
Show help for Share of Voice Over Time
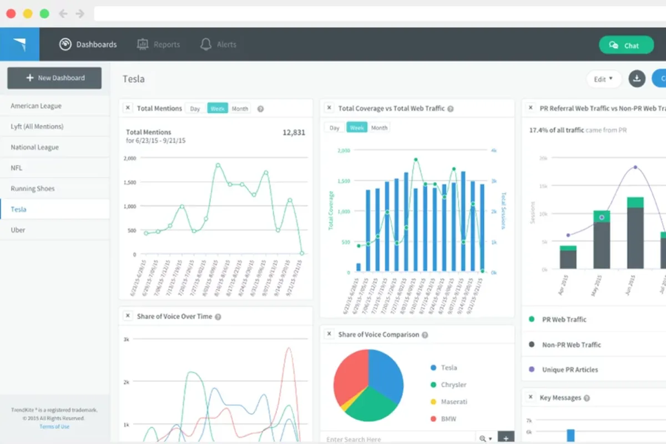tap(218, 317)
